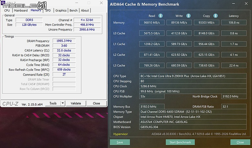Open the CPU tab in CPU-Z

[7, 10]
